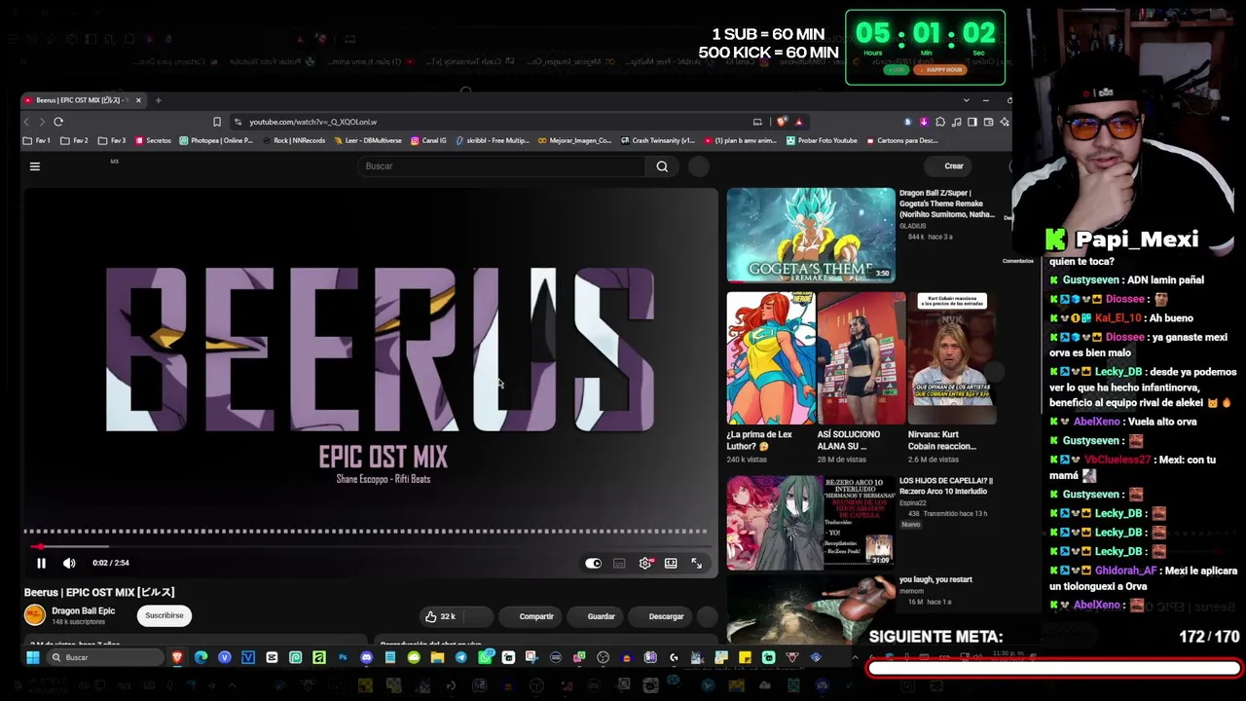
Task: Open the Windows Start menu
Action: click(x=32, y=658)
